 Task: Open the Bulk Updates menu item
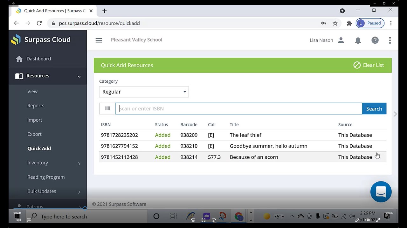pyautogui.click(x=42, y=191)
